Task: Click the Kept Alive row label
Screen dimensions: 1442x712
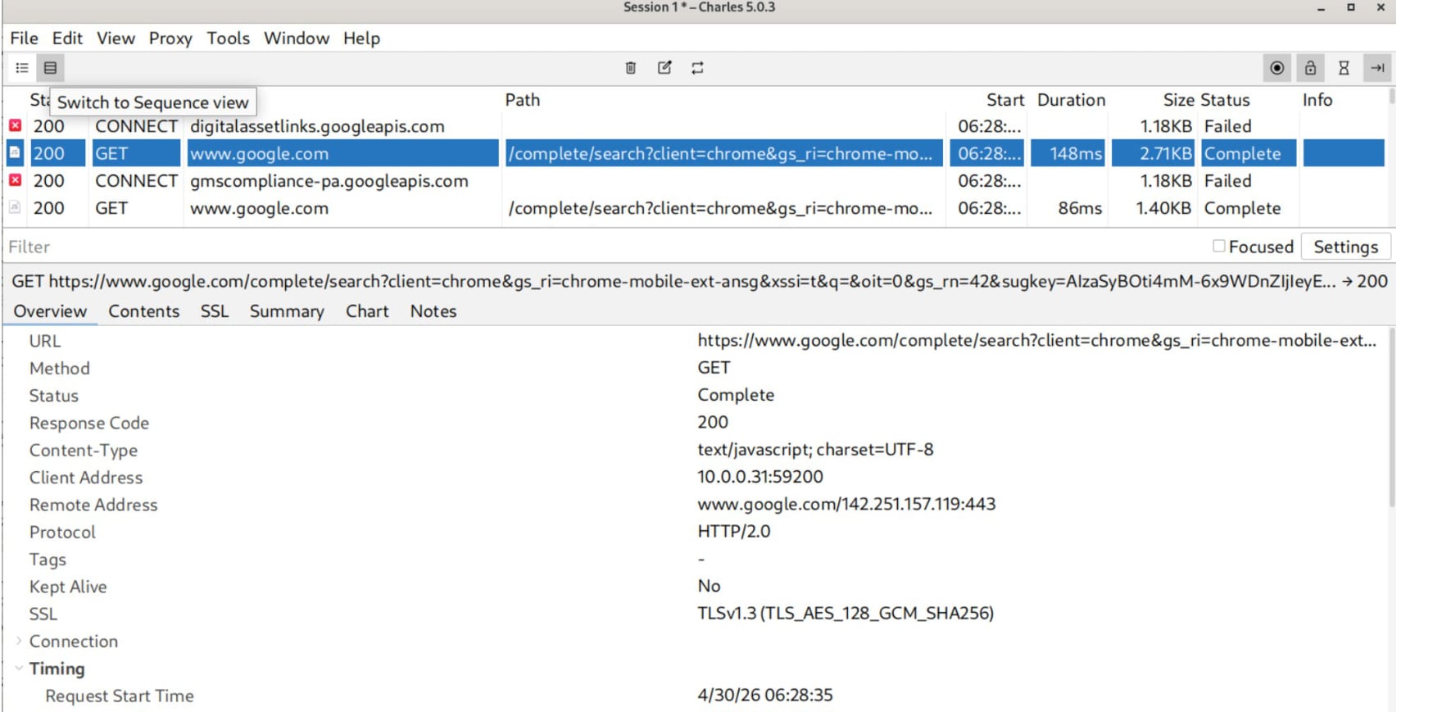Action: click(x=68, y=587)
